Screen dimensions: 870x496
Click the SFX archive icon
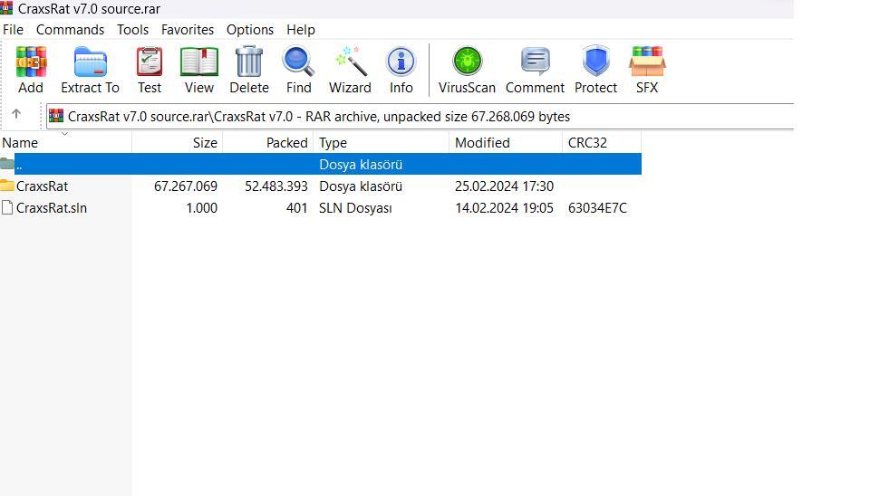tap(647, 62)
